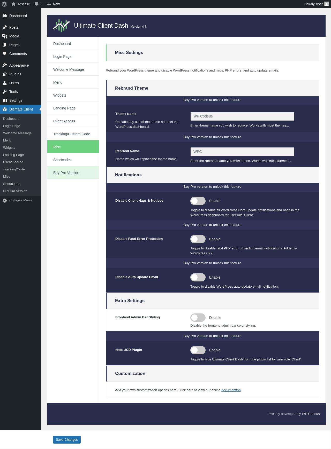Open the Welcome Message tab in plugin panel

73,69
